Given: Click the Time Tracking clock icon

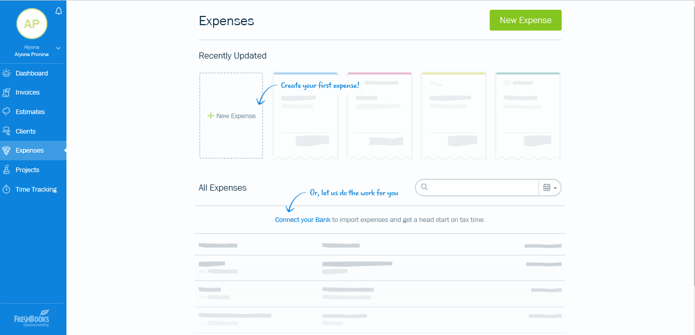Looking at the screenshot, I should (x=7, y=189).
